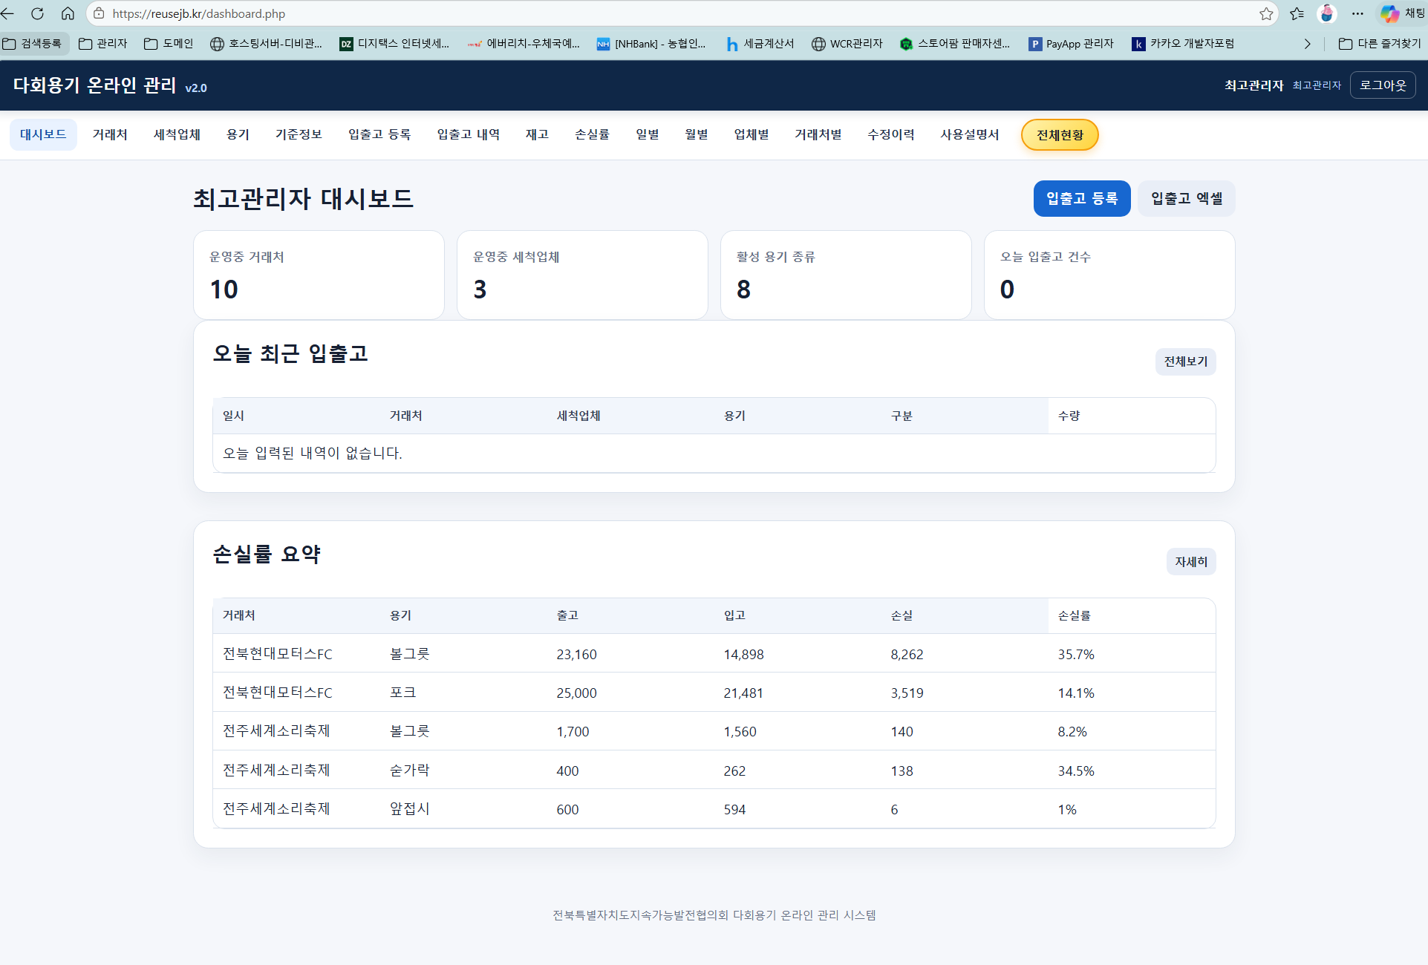Click the site info lock icon
Image resolution: width=1428 pixels, height=965 pixels.
pyautogui.click(x=99, y=13)
